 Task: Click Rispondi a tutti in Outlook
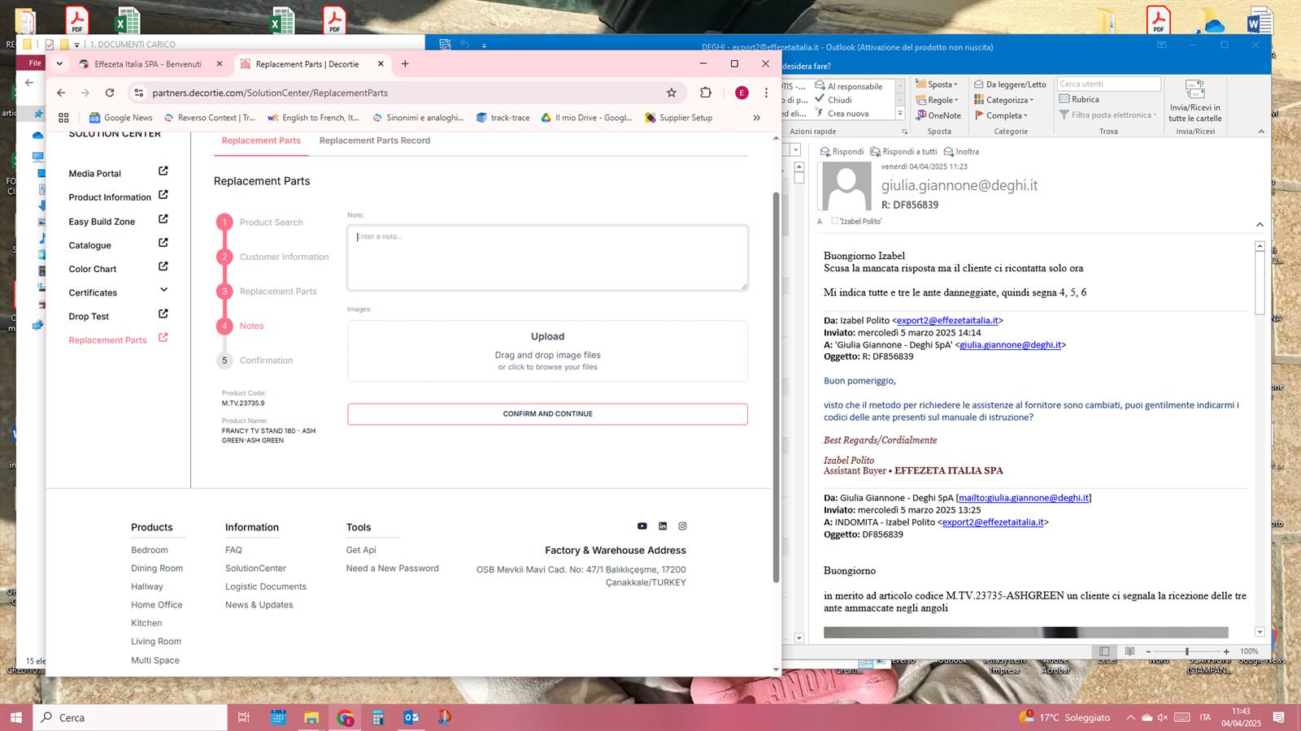(x=903, y=152)
